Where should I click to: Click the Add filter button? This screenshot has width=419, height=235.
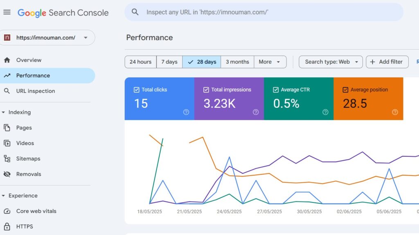[387, 62]
